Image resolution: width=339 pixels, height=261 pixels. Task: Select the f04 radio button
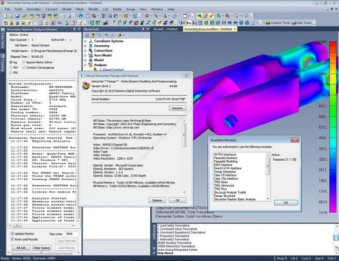11,68
